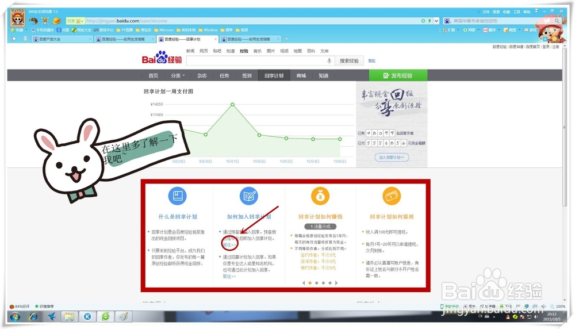Click the blue pencil icon above 如何加入回享计划
This screenshot has width=575, height=329.
(249, 196)
